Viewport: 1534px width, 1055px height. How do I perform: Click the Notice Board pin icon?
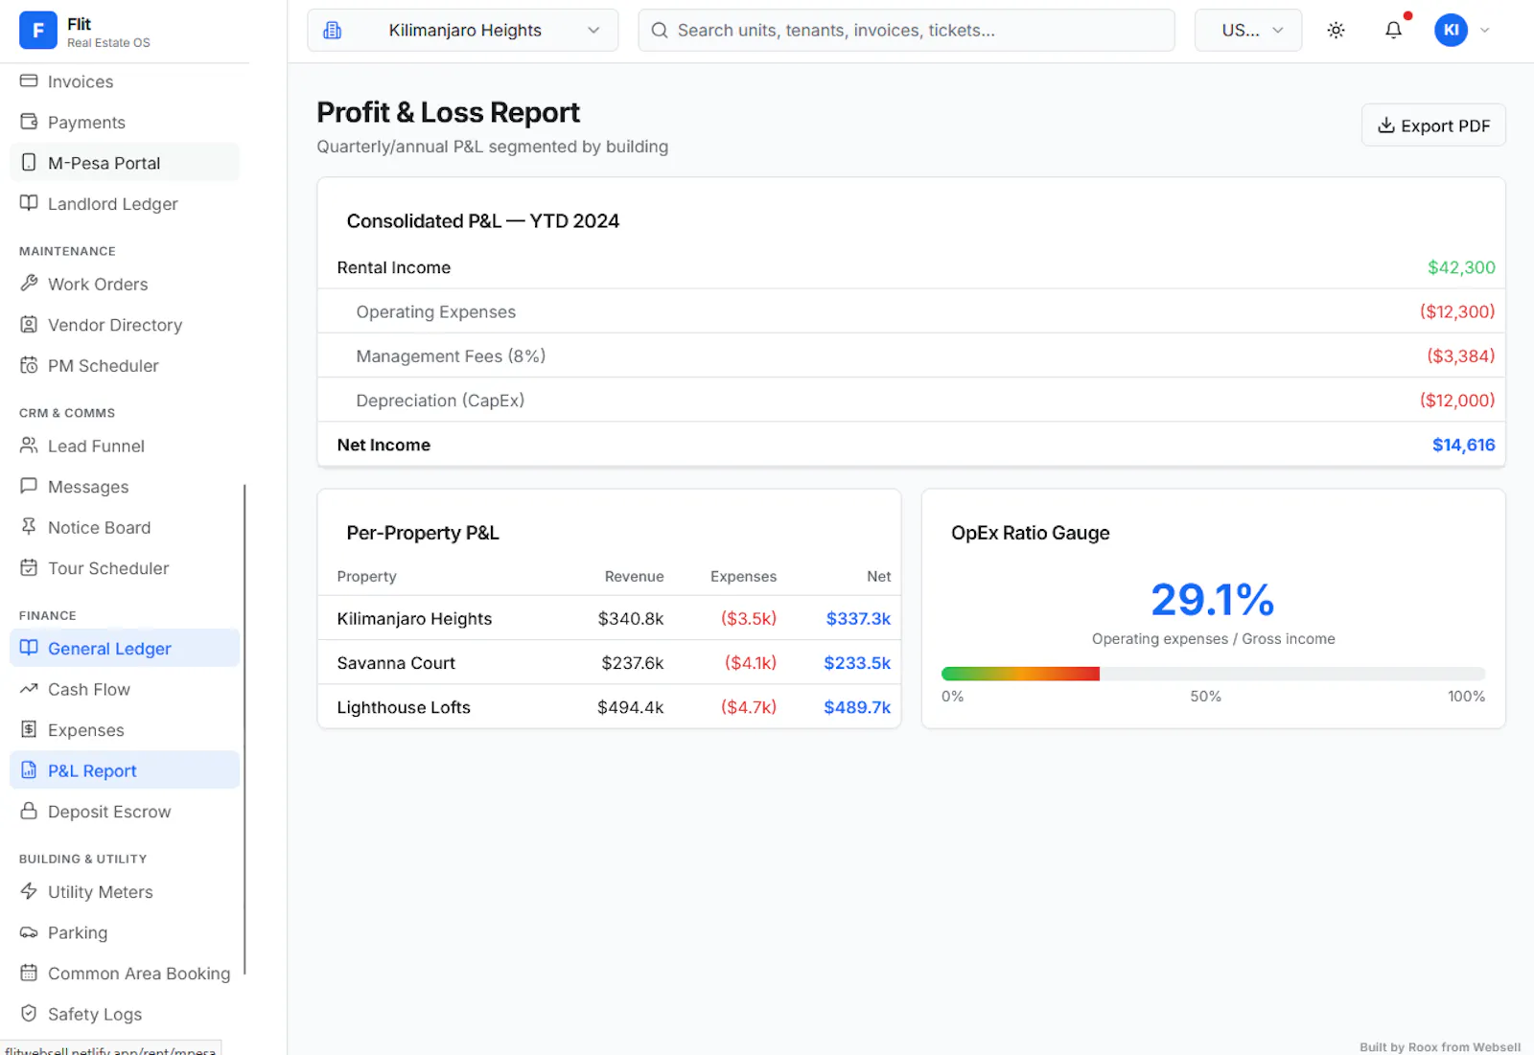29,527
